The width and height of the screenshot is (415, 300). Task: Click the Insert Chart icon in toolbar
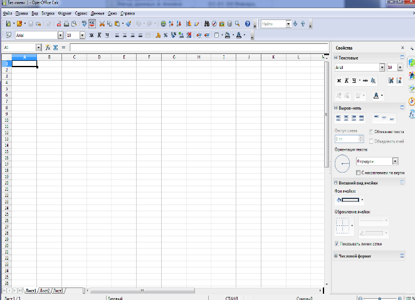(189, 24)
